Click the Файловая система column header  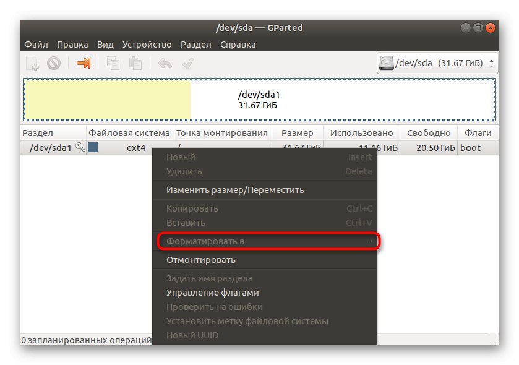pyautogui.click(x=130, y=133)
